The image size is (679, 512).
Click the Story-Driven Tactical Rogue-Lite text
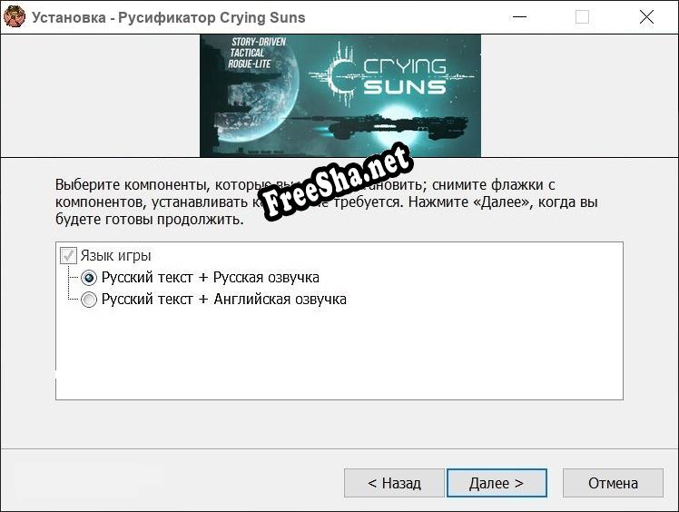point(256,53)
